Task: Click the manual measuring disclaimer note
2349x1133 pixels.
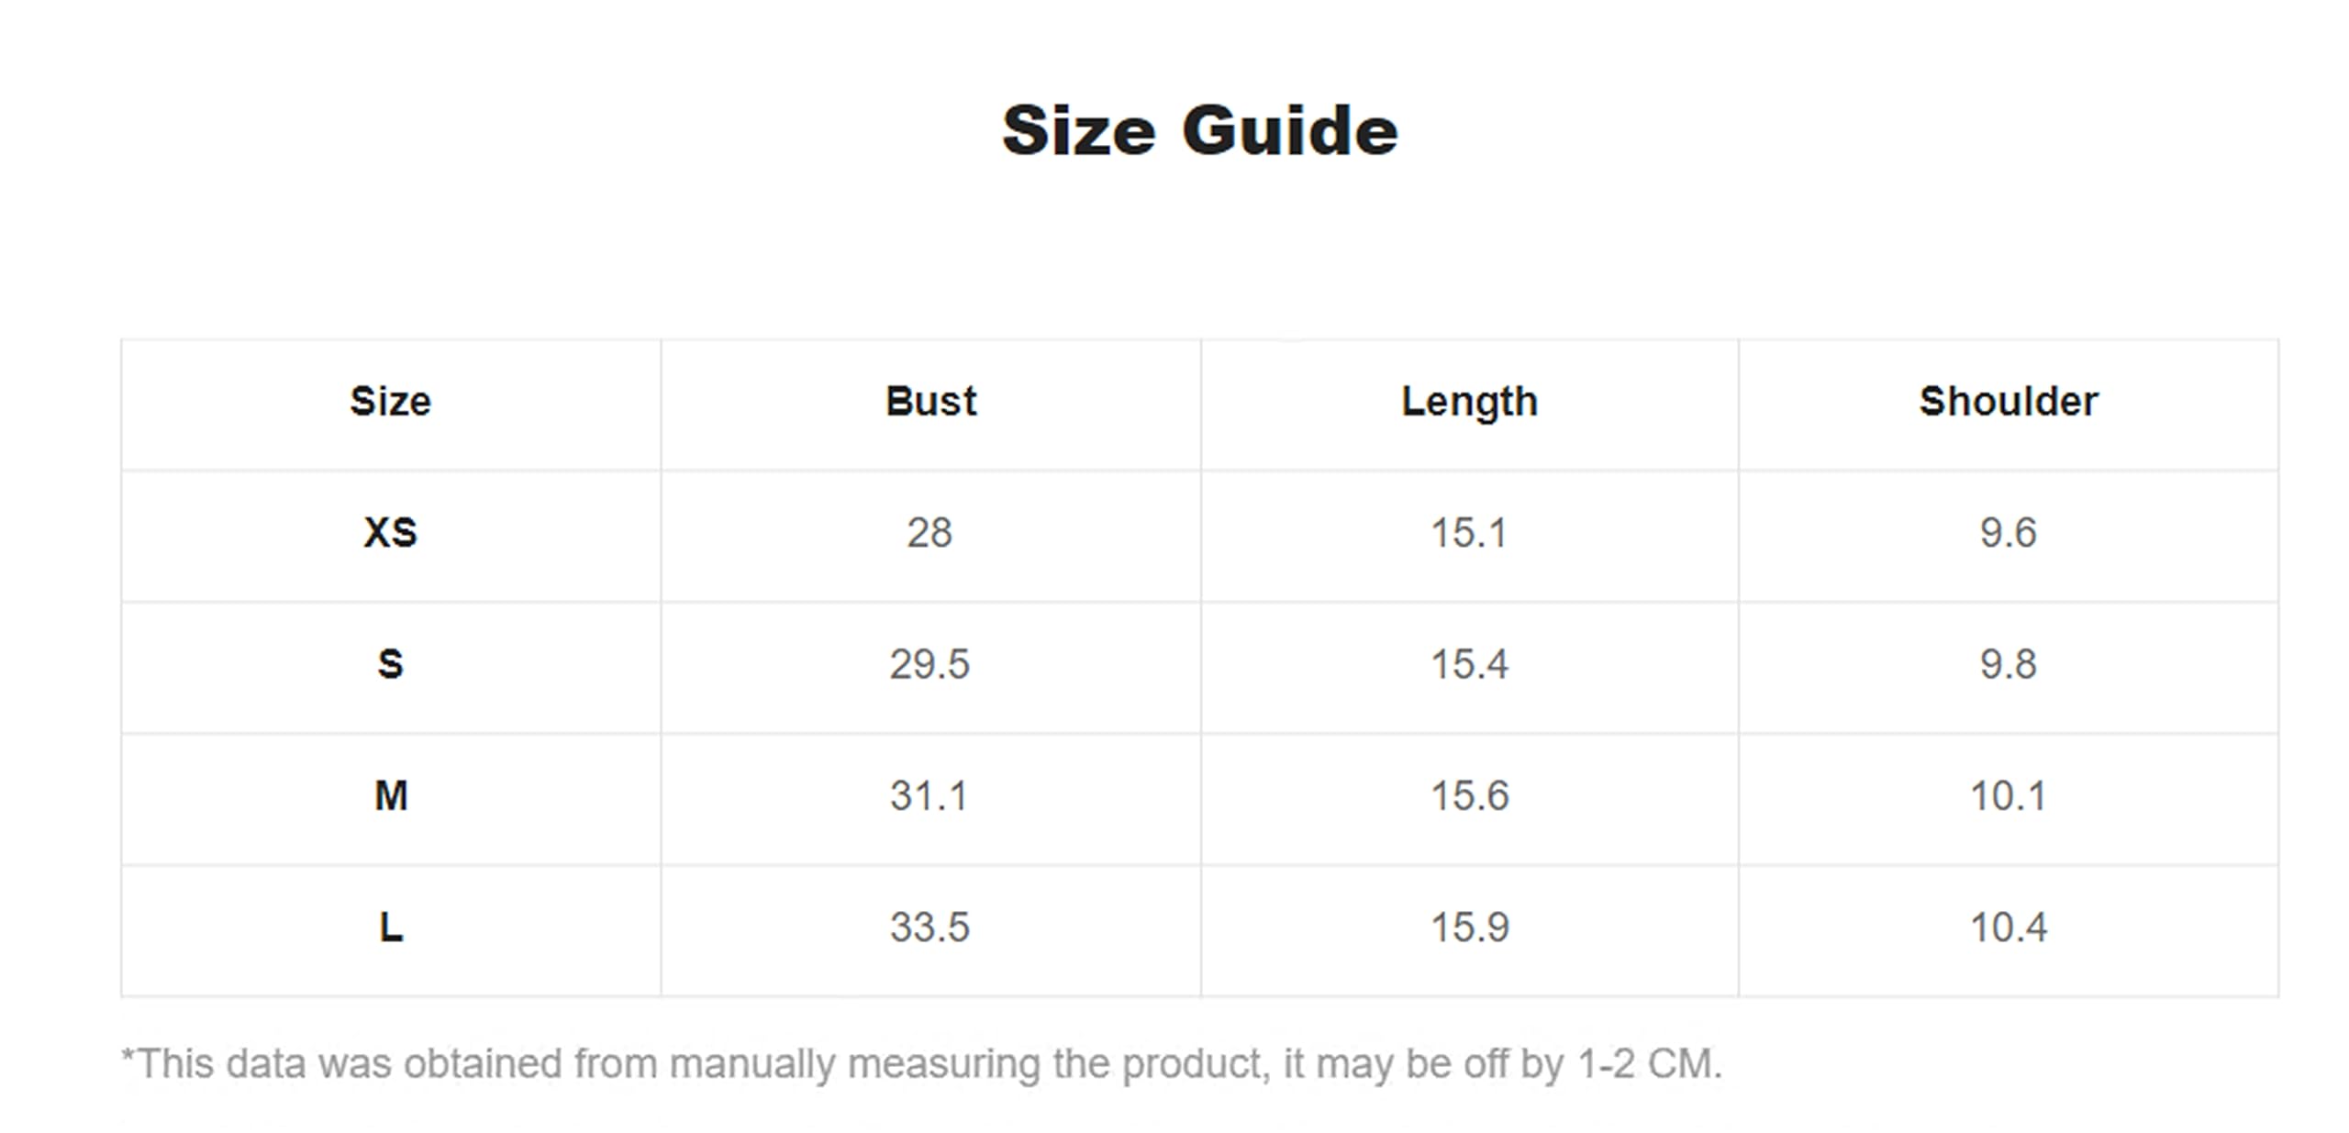Action: (922, 1064)
